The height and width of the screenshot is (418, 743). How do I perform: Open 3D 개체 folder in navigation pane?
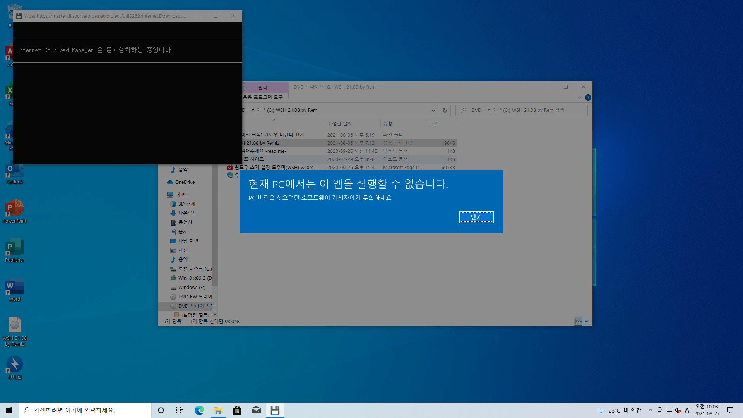pyautogui.click(x=186, y=204)
